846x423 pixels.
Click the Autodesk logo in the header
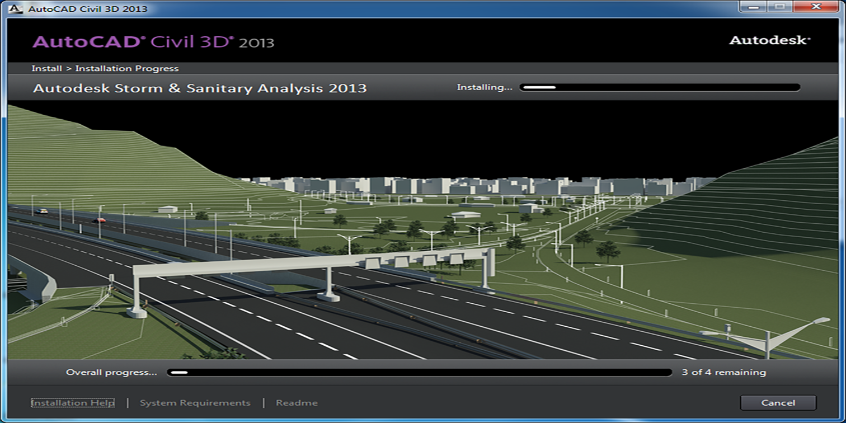click(769, 40)
